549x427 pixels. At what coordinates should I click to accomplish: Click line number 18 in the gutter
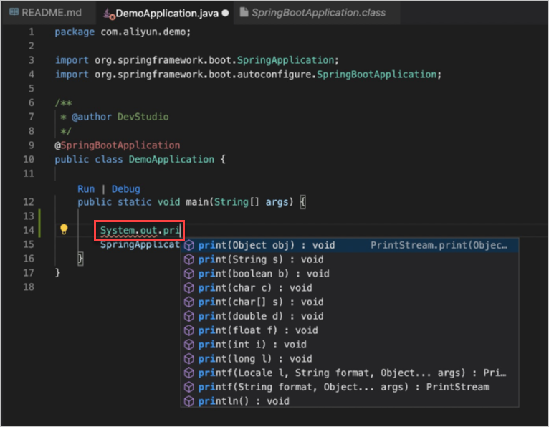(x=29, y=287)
